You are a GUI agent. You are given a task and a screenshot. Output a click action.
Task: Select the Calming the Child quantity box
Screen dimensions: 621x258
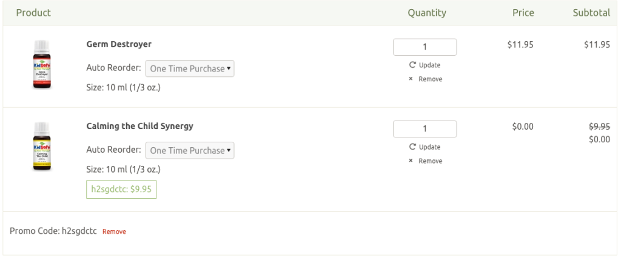(x=425, y=129)
